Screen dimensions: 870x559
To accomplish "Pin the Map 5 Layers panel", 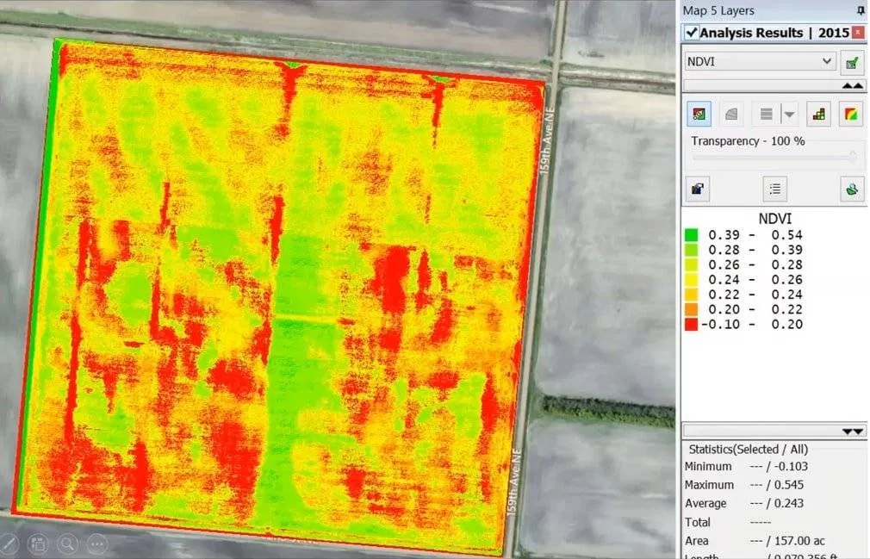I will pos(861,11).
